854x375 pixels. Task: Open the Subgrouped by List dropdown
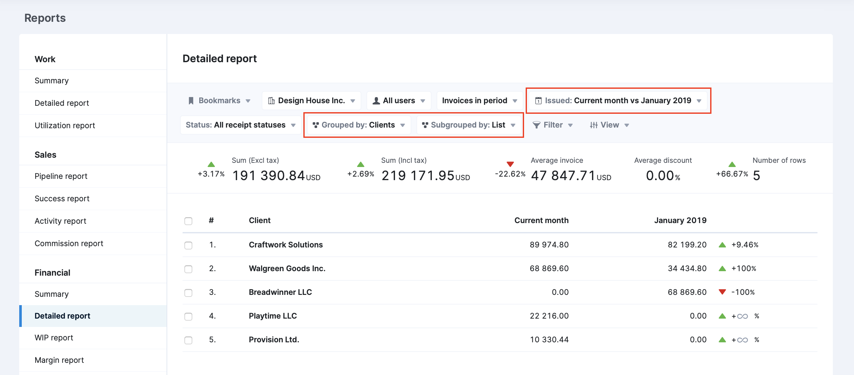[468, 125]
